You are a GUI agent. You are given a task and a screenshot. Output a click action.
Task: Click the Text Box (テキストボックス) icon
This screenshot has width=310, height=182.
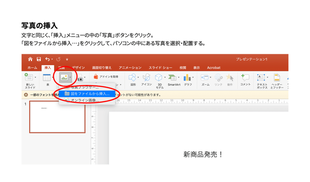click(261, 77)
